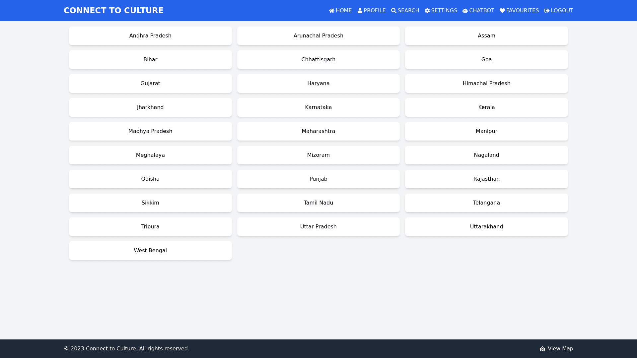Open the CHATBOT robot icon

(x=465, y=11)
